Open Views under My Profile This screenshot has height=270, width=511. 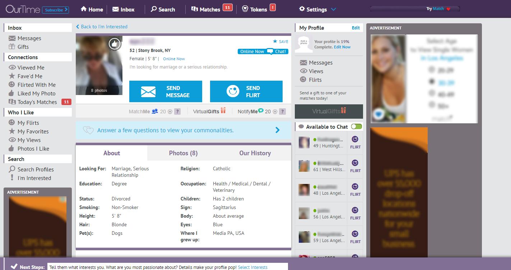(311, 71)
